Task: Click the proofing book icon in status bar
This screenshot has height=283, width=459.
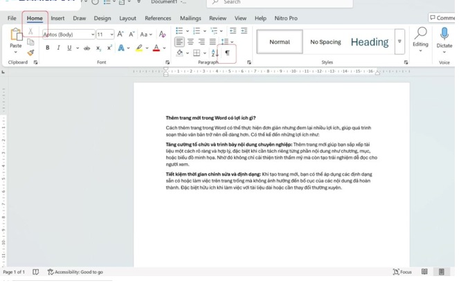Action: click(x=36, y=272)
